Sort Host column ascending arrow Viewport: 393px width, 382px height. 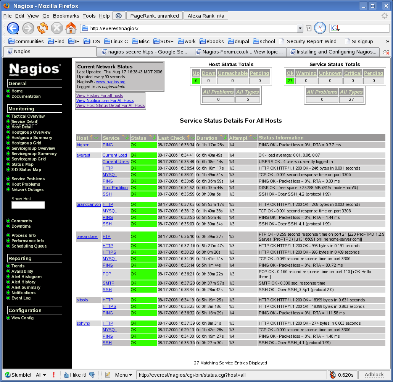(92, 138)
